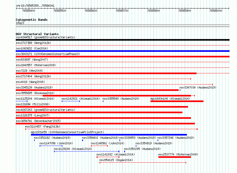Screen dimensions: 237x173
Task: Select the red dgv1643n106 variant bar
Action: point(177,101)
